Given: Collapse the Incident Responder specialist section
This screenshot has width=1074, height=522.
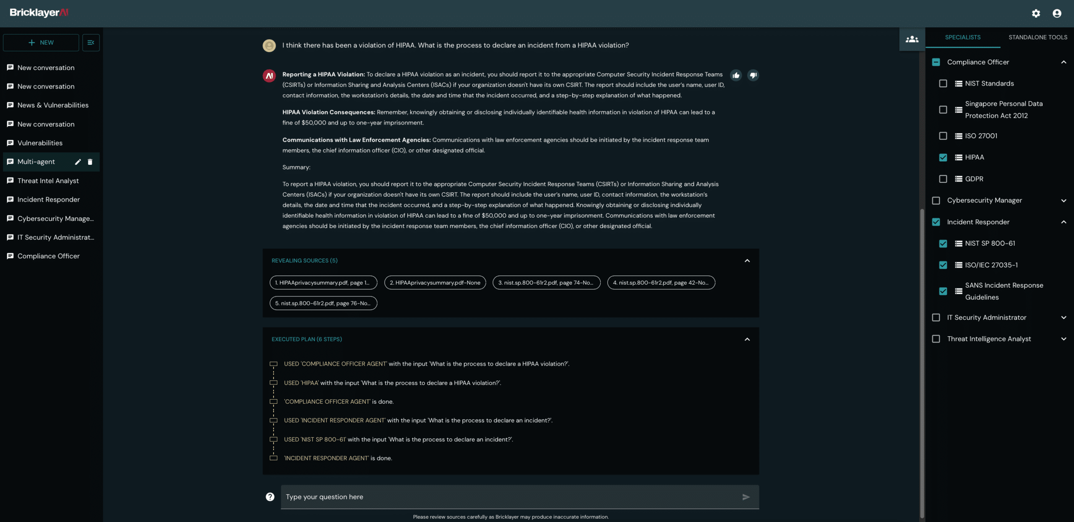Looking at the screenshot, I should (1064, 222).
